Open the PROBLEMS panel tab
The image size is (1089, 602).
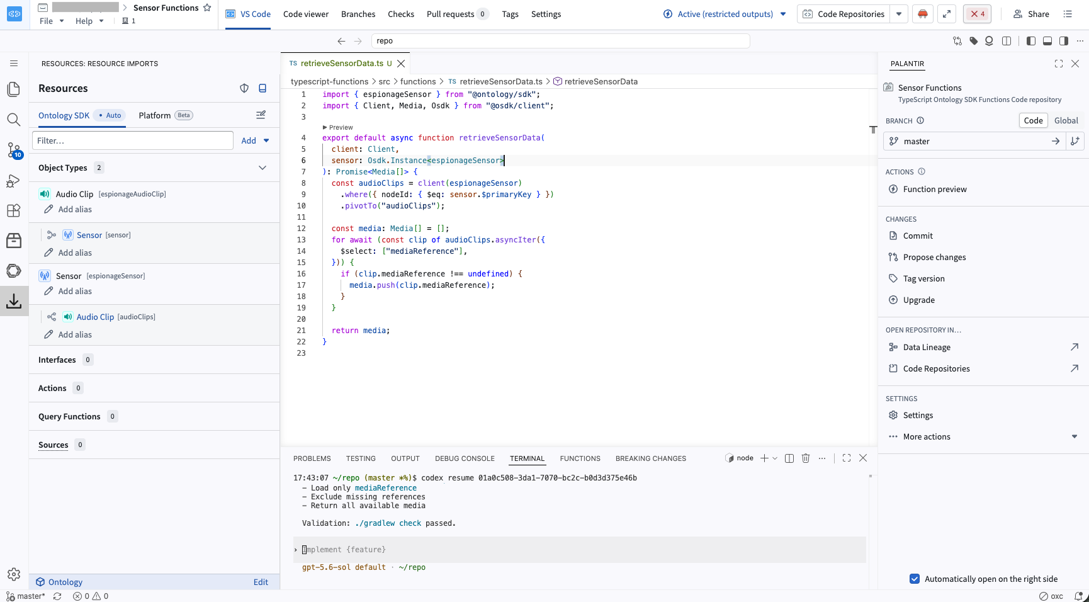point(312,458)
